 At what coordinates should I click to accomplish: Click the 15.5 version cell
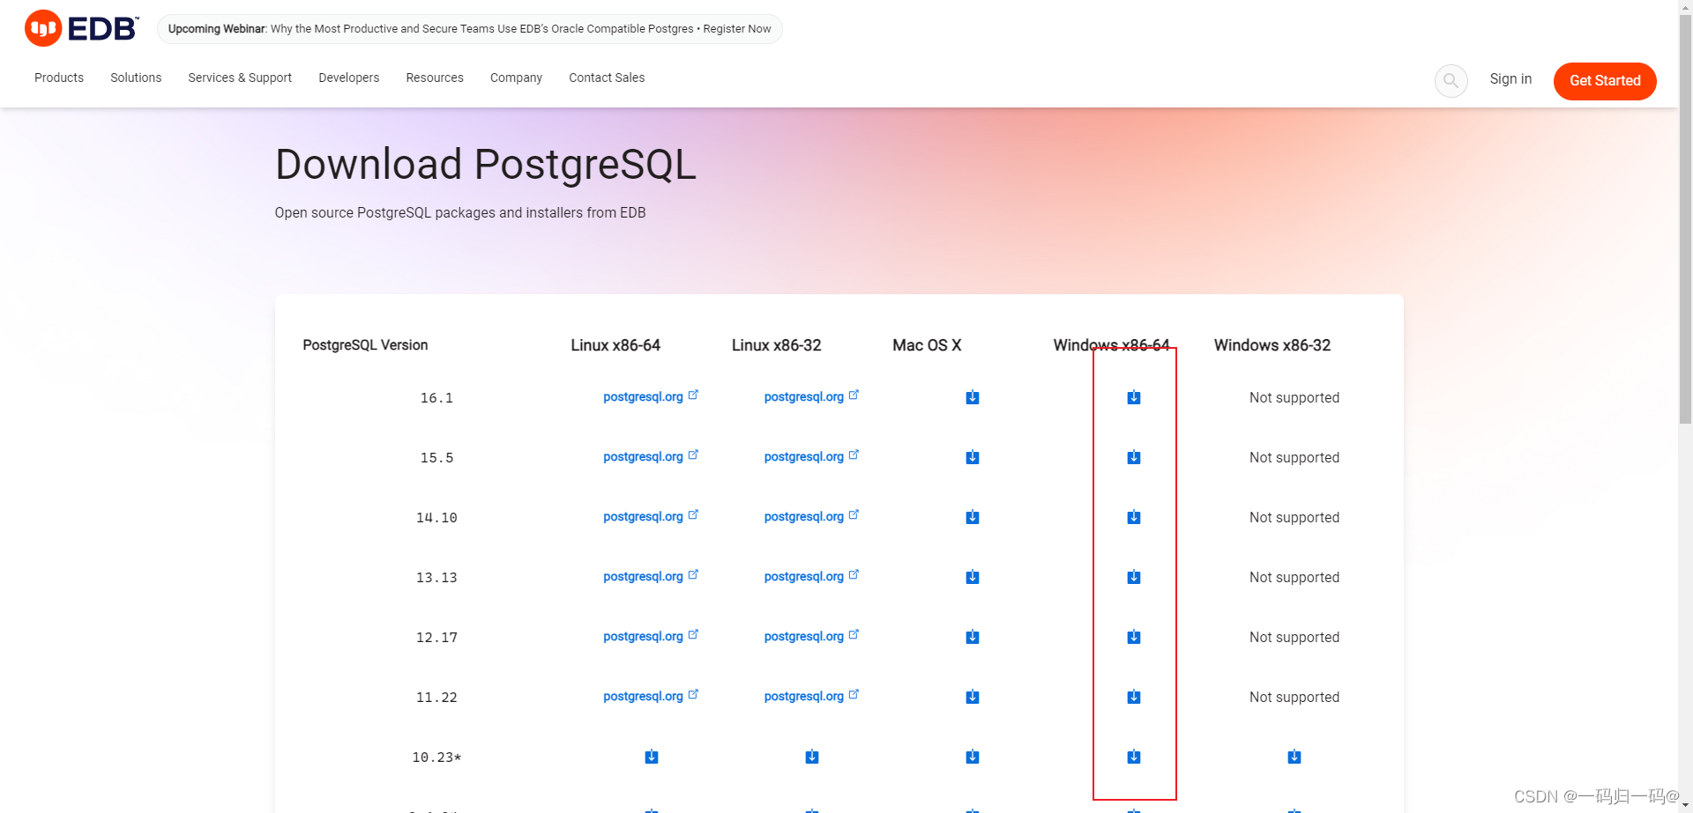pyautogui.click(x=436, y=458)
